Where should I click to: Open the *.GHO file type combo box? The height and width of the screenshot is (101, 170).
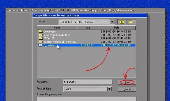click(88, 89)
